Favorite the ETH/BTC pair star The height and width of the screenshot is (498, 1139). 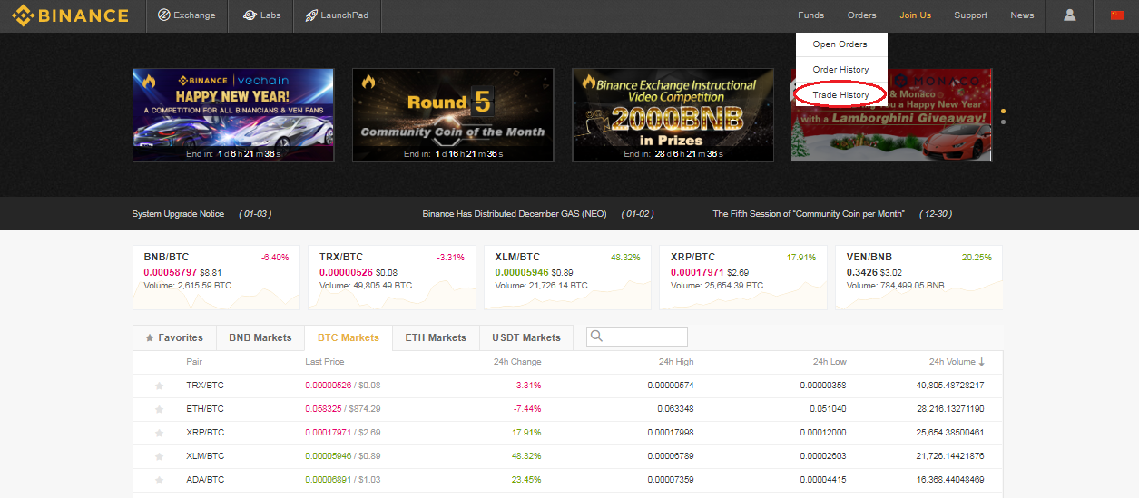tap(160, 409)
